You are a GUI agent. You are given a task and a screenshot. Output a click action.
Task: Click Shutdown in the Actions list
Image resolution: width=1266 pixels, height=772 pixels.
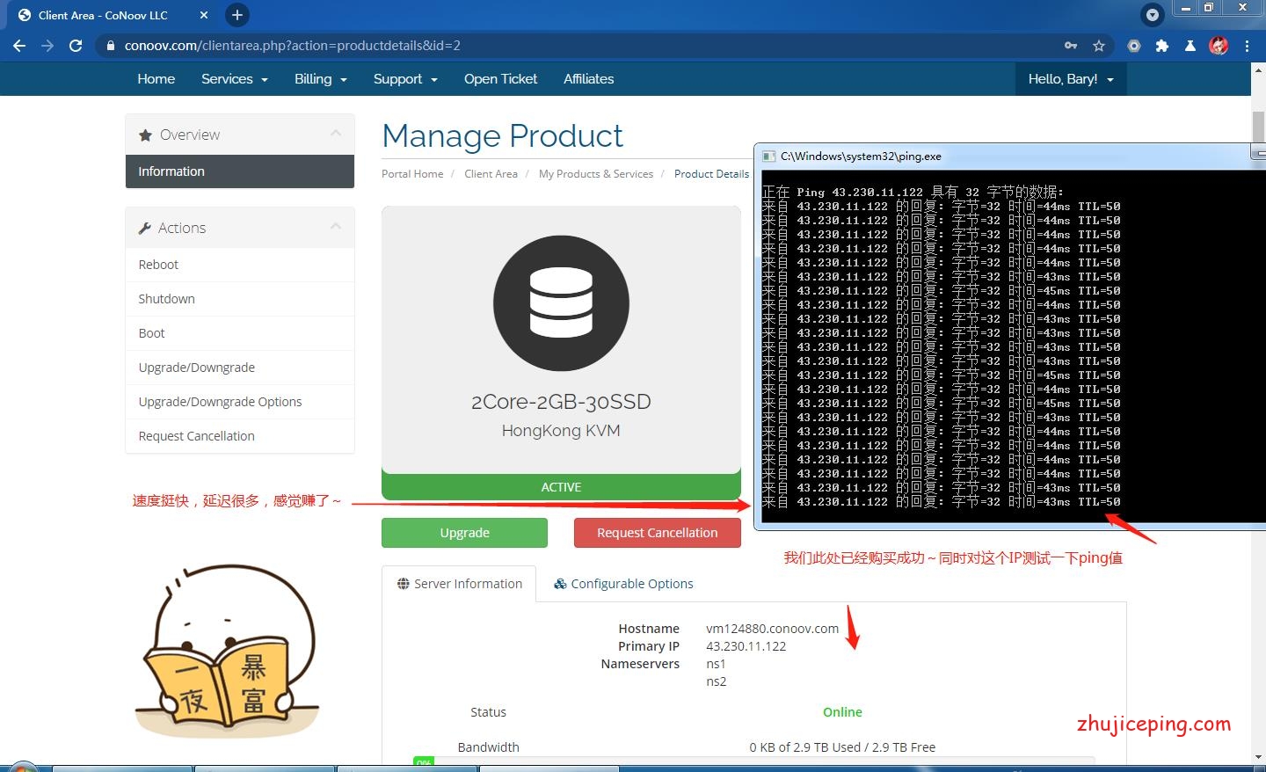click(240, 299)
